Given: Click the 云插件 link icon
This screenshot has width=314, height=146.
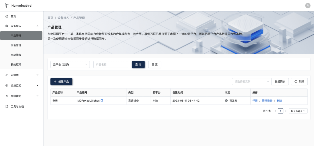Looking at the screenshot, I should coord(7,75).
